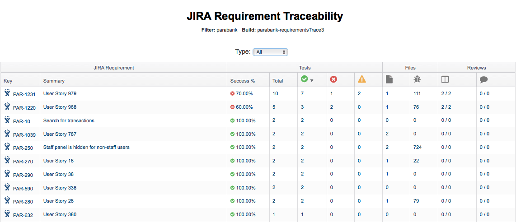Click the 724 violations count for PAR-250
Viewport: 516px width, 222px height.
point(417,147)
